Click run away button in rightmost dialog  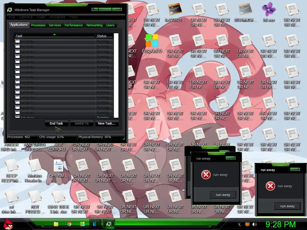pyautogui.click(x=288, y=206)
